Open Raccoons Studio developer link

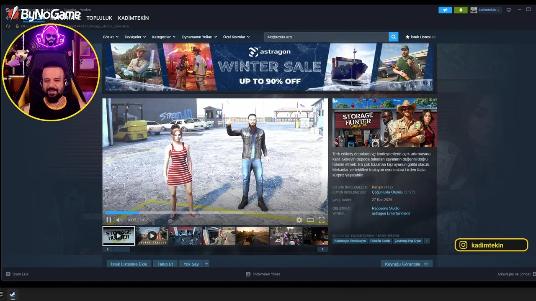point(385,208)
